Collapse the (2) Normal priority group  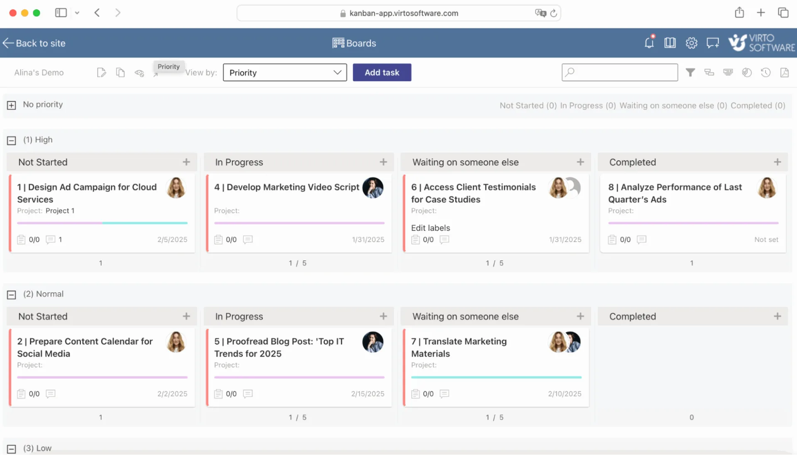(x=11, y=294)
